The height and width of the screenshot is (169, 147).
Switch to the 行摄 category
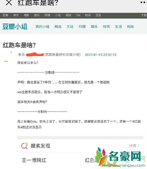point(82,26)
